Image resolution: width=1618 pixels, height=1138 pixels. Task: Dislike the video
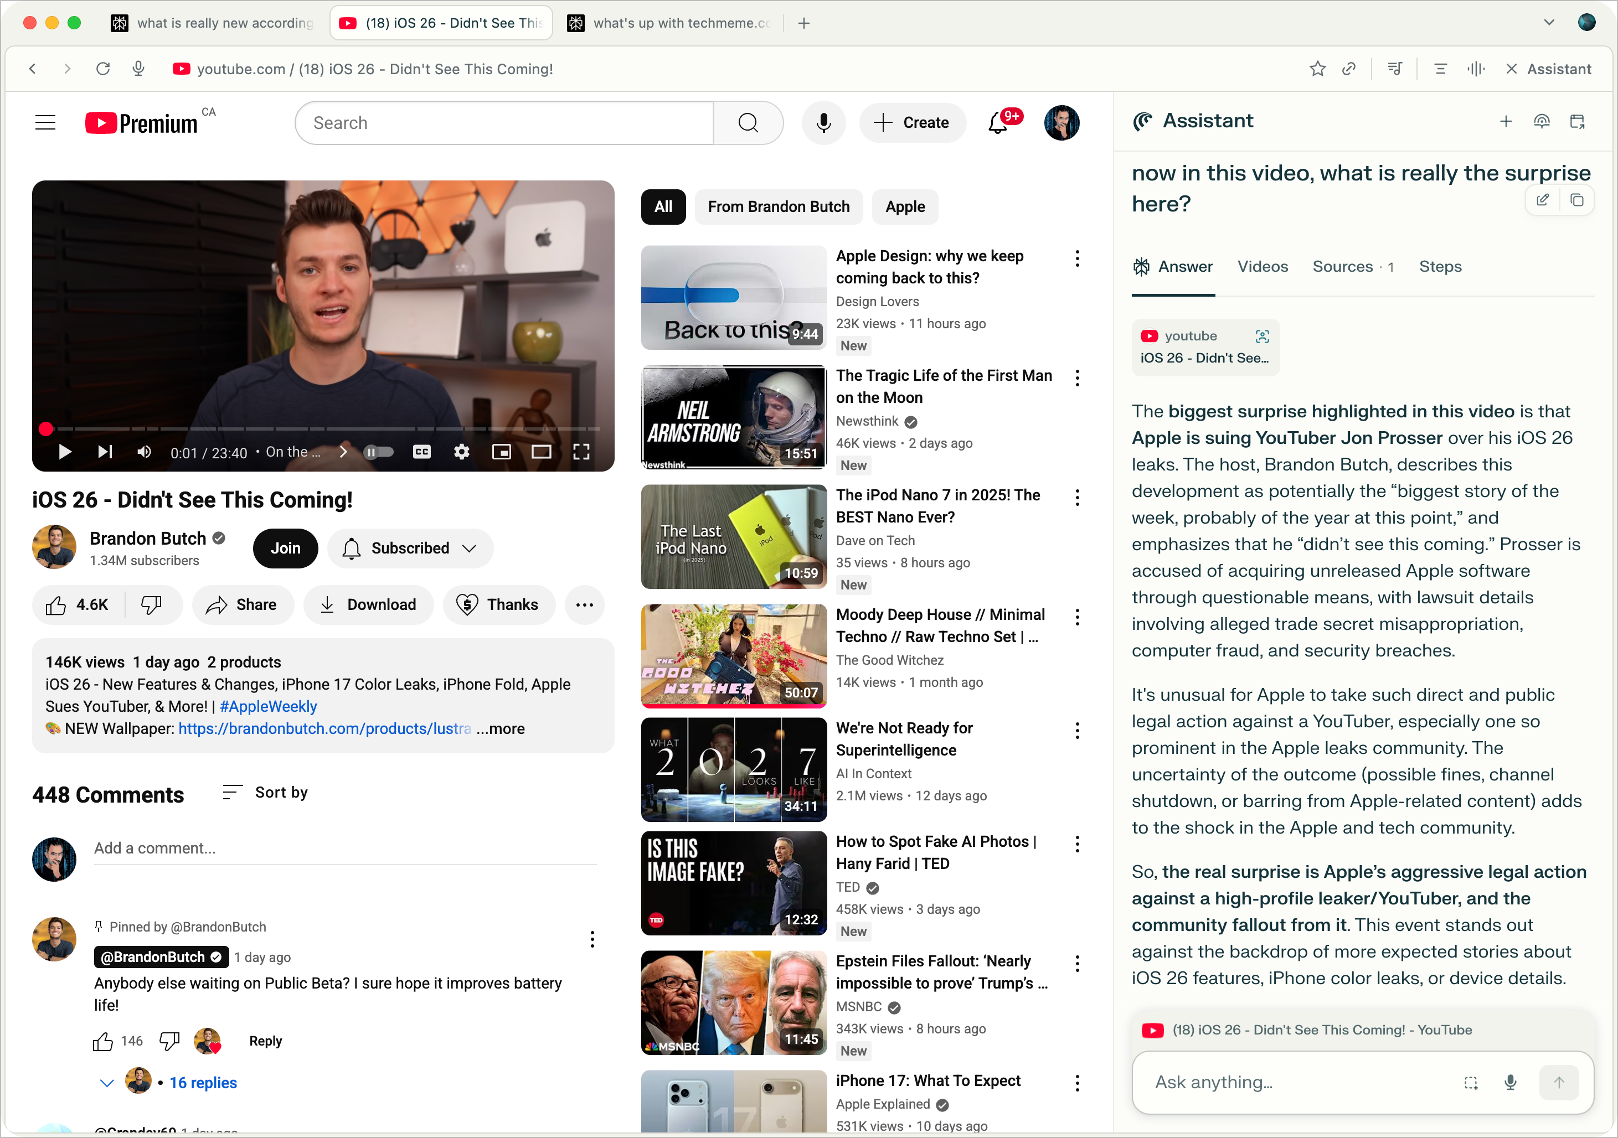[x=152, y=605]
